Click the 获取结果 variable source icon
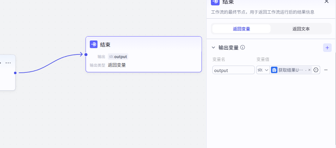Viewport: 336px width, 148px height. point(275,70)
